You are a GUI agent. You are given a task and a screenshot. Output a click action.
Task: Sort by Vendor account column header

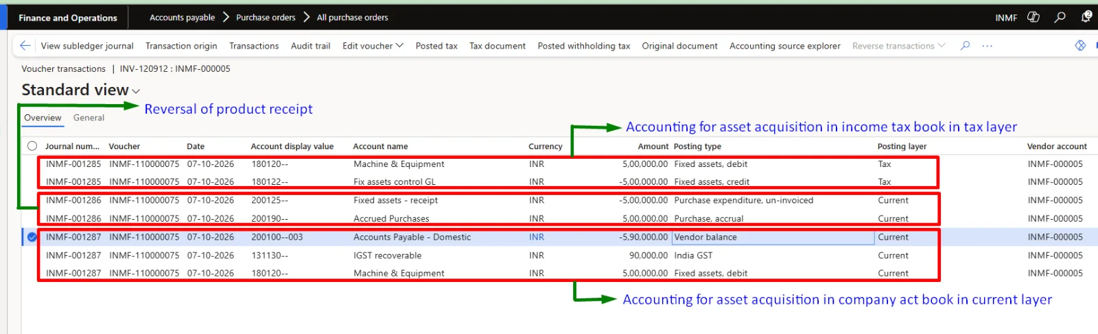tap(1057, 146)
